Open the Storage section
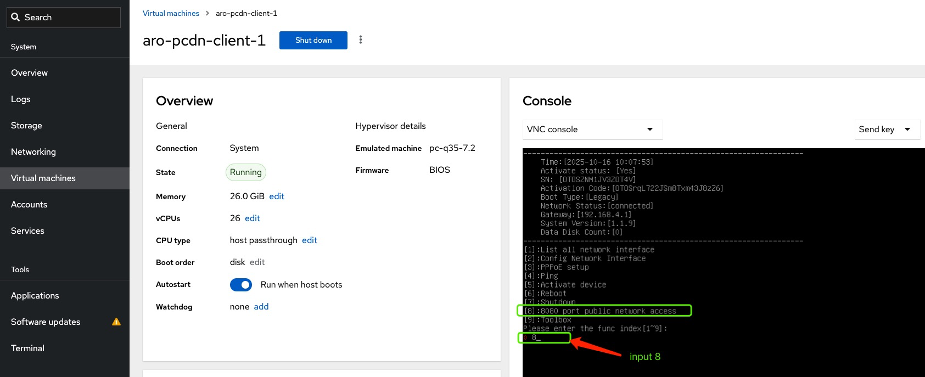Image resolution: width=925 pixels, height=377 pixels. [26, 126]
